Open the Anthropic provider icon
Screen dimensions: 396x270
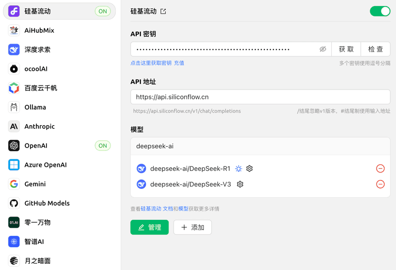[14, 127]
